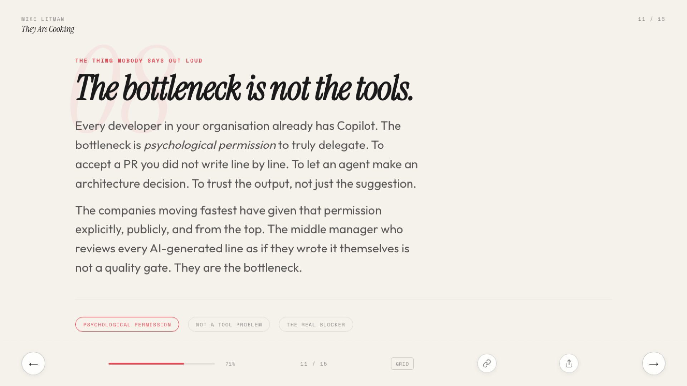
Task: Click the top-right 11 / 15 page counter
Action: [651, 19]
